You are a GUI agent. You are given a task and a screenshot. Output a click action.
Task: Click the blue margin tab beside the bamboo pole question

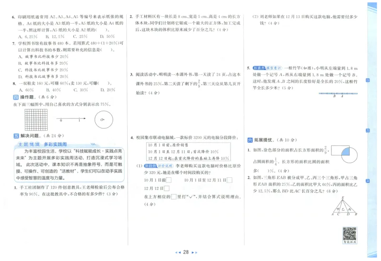(368, 80)
